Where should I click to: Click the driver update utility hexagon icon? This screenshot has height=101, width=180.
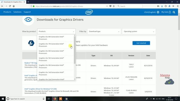coord(31,43)
